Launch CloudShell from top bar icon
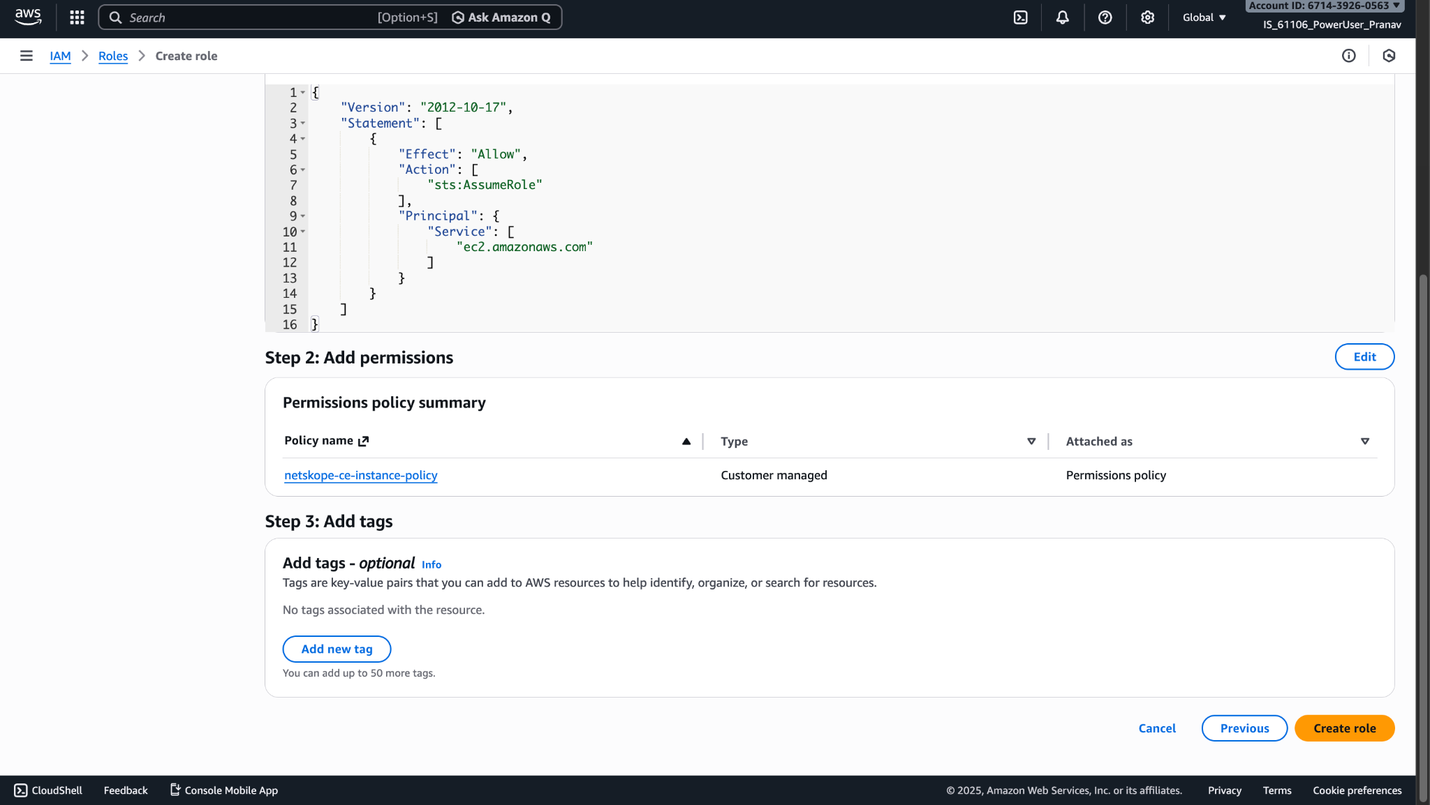Screen dimensions: 1430x805 [1020, 17]
